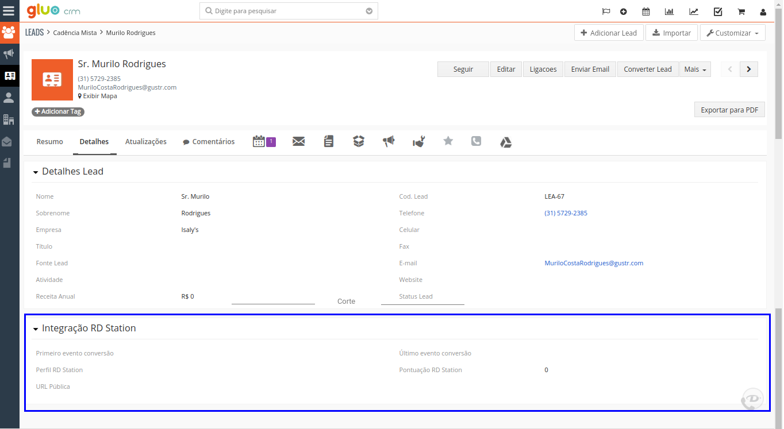The image size is (784, 429).
Task: Open the products box tab icon
Action: pyautogui.click(x=359, y=141)
